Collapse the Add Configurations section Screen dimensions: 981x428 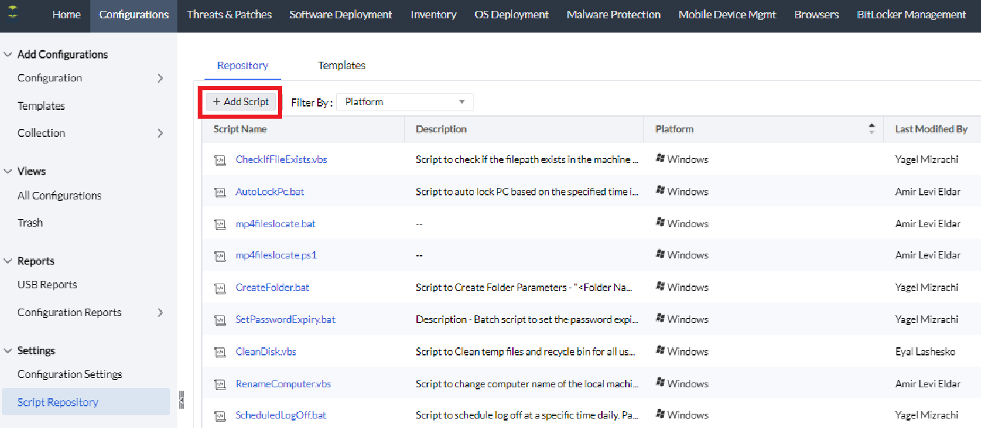coord(8,54)
